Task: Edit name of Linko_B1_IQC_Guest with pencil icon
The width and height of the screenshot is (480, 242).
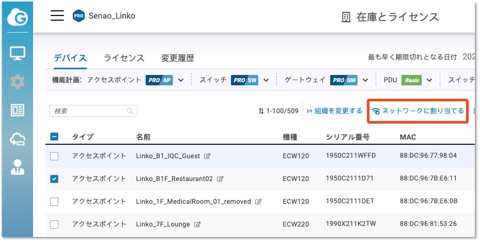Action: point(207,156)
